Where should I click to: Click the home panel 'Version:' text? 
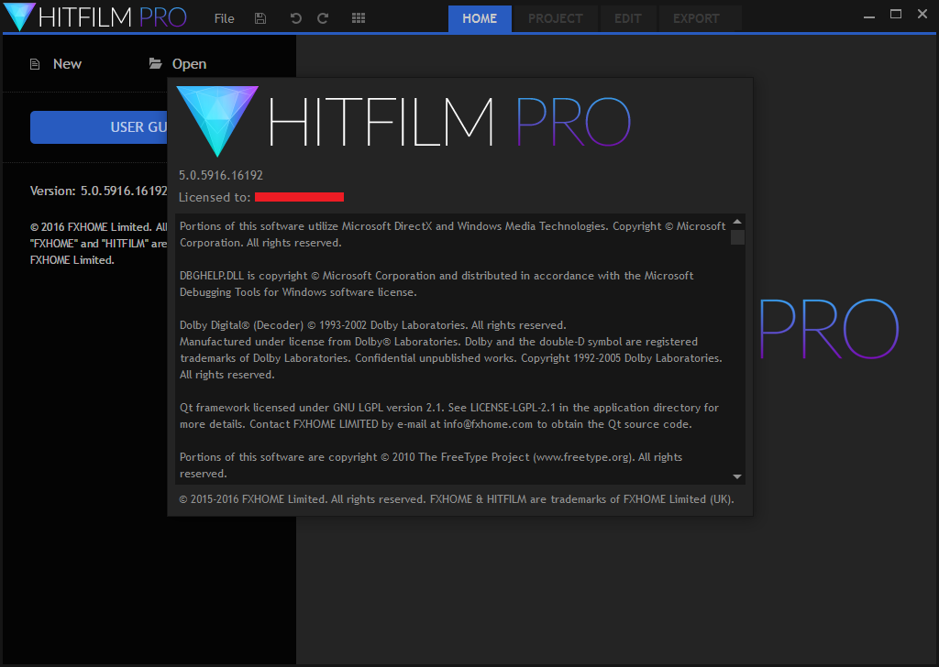[x=99, y=191]
